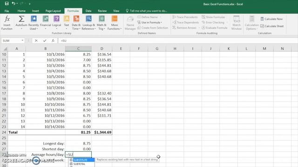Viewport: 298px width, 167px height.
Task: Select row 24 header
Action: pos(4,132)
